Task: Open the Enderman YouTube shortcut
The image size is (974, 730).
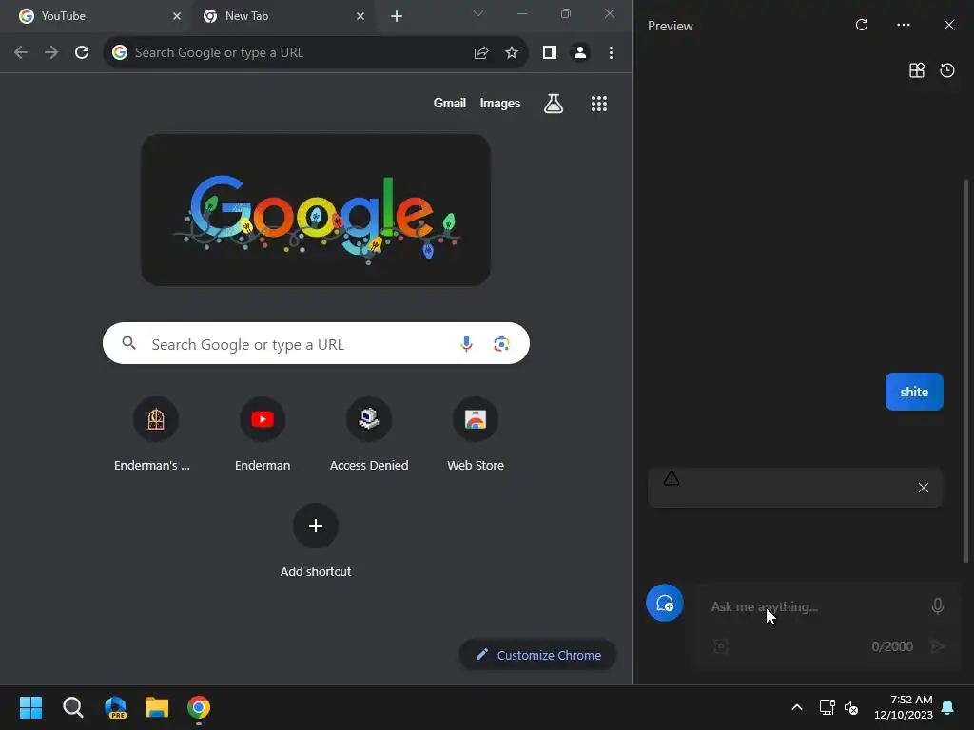Action: pyautogui.click(x=263, y=434)
